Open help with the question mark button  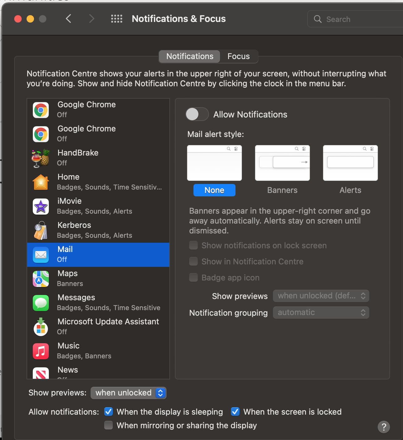click(384, 427)
